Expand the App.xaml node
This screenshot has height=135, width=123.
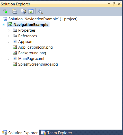(8, 42)
